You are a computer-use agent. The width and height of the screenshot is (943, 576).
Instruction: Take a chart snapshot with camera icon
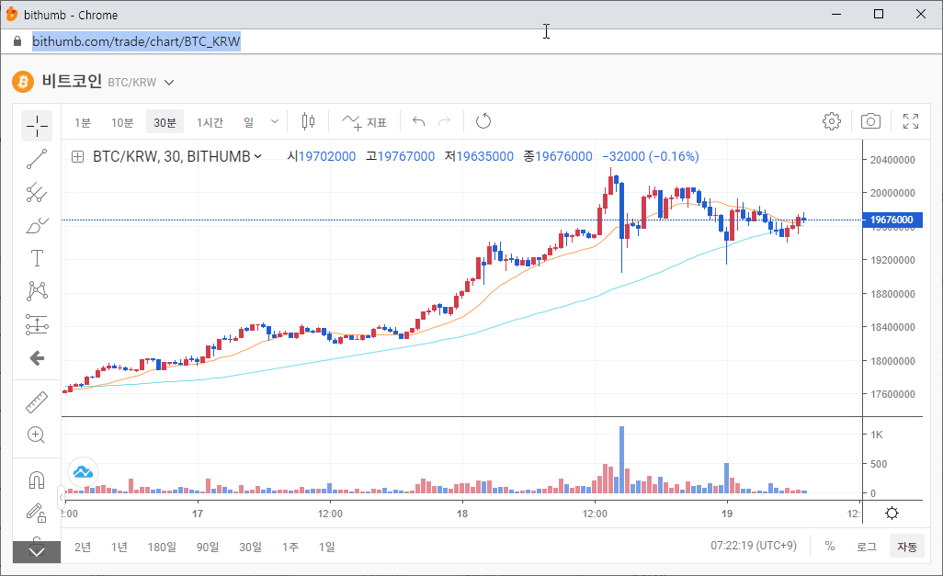point(870,121)
